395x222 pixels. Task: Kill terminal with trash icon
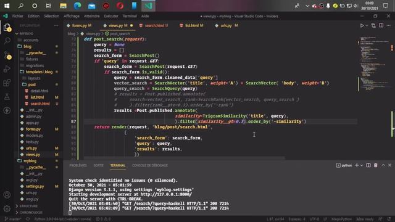pyautogui.click(x=376, y=165)
